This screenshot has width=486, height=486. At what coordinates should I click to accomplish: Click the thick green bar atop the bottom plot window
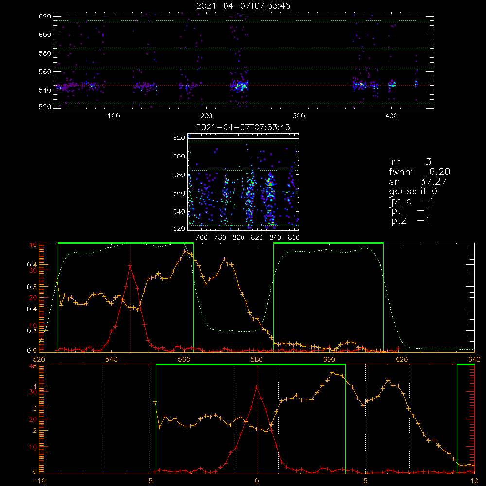click(x=250, y=364)
